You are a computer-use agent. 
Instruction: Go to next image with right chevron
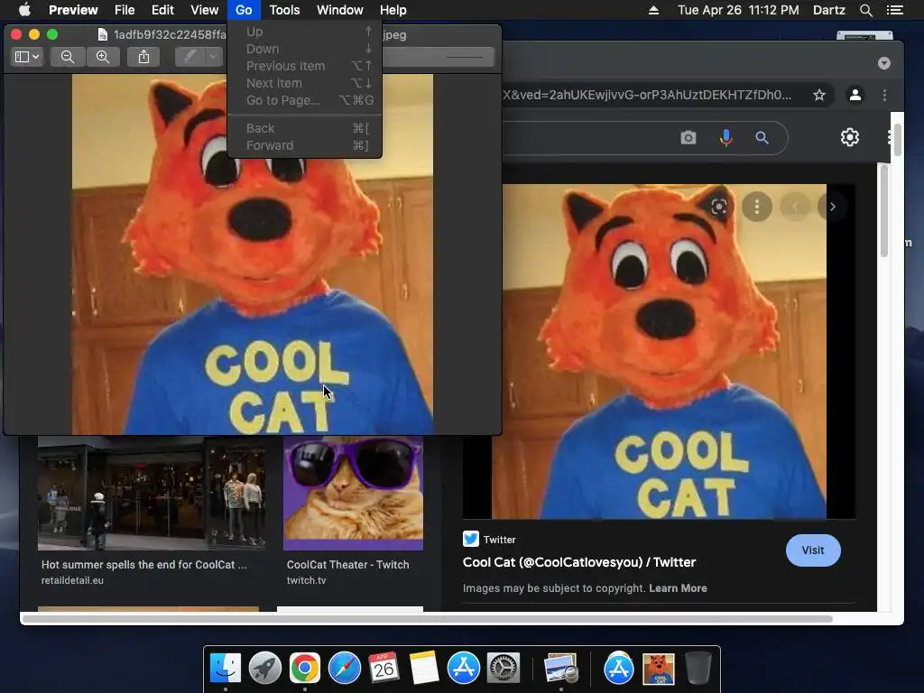tap(832, 207)
